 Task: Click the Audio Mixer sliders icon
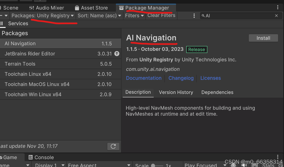coord(32,8)
